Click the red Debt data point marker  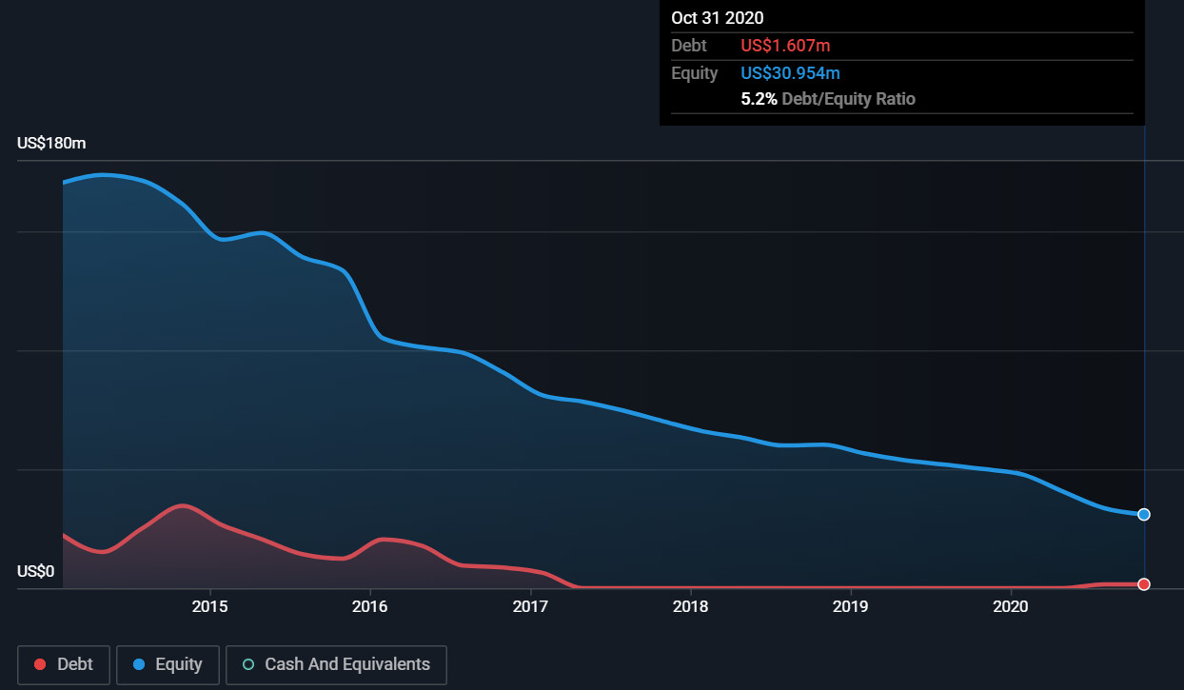(x=1144, y=583)
